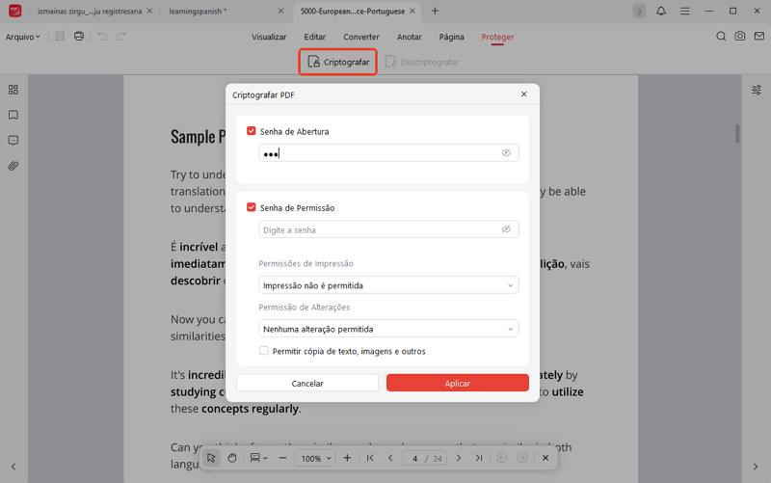Viewport: 771px width, 483px height.
Task: Uncheck Senha de Abertura checkbox
Action: tap(252, 131)
